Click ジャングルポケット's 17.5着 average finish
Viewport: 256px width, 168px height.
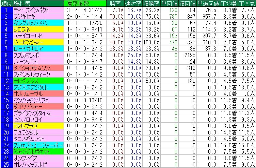click(x=229, y=152)
